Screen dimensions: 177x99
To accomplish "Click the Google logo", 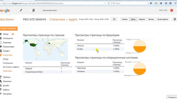I will (x=5, y=10).
